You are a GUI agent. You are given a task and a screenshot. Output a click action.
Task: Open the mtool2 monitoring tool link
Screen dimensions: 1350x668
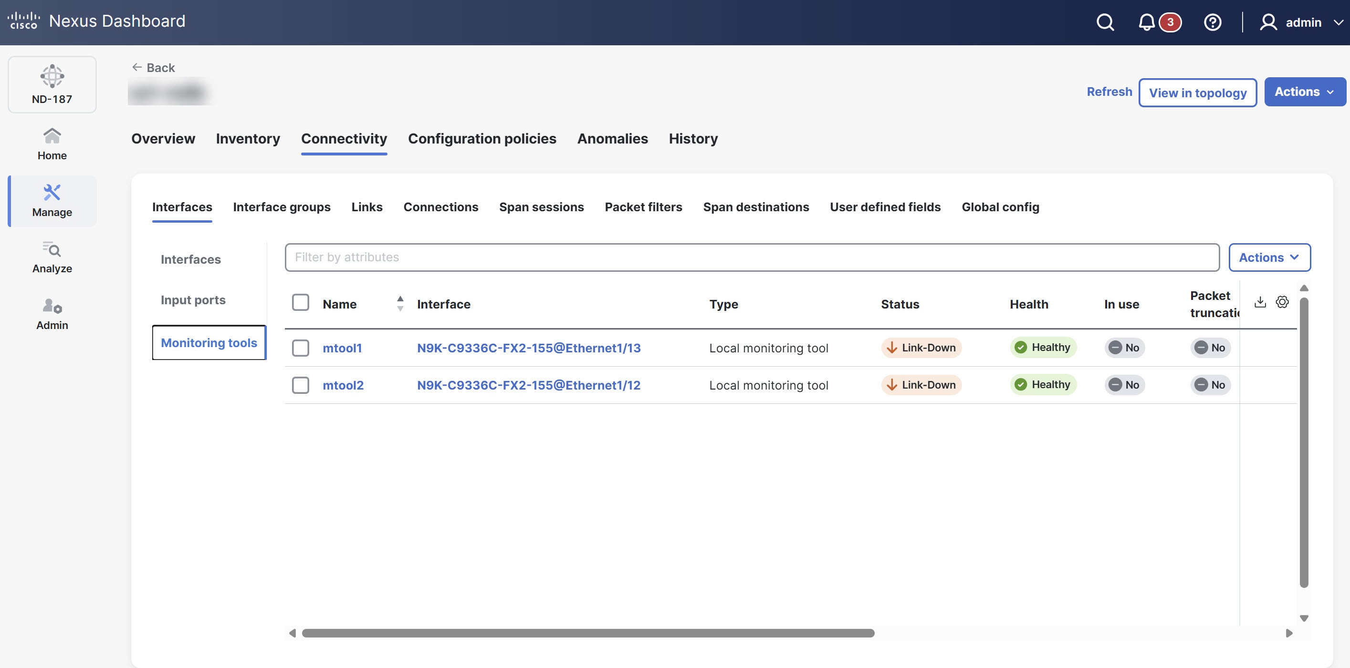point(343,385)
